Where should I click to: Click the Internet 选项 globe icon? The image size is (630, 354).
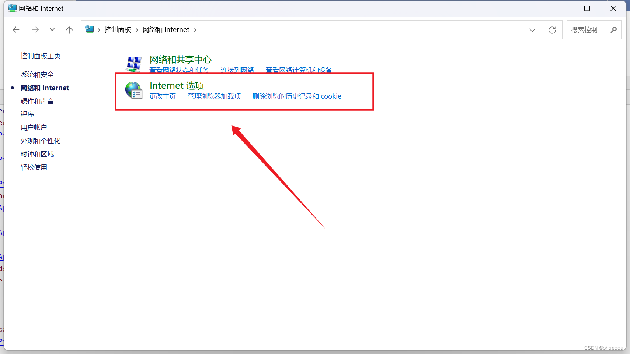click(134, 90)
